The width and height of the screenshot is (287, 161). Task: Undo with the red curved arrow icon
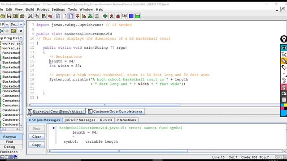coord(50,16)
